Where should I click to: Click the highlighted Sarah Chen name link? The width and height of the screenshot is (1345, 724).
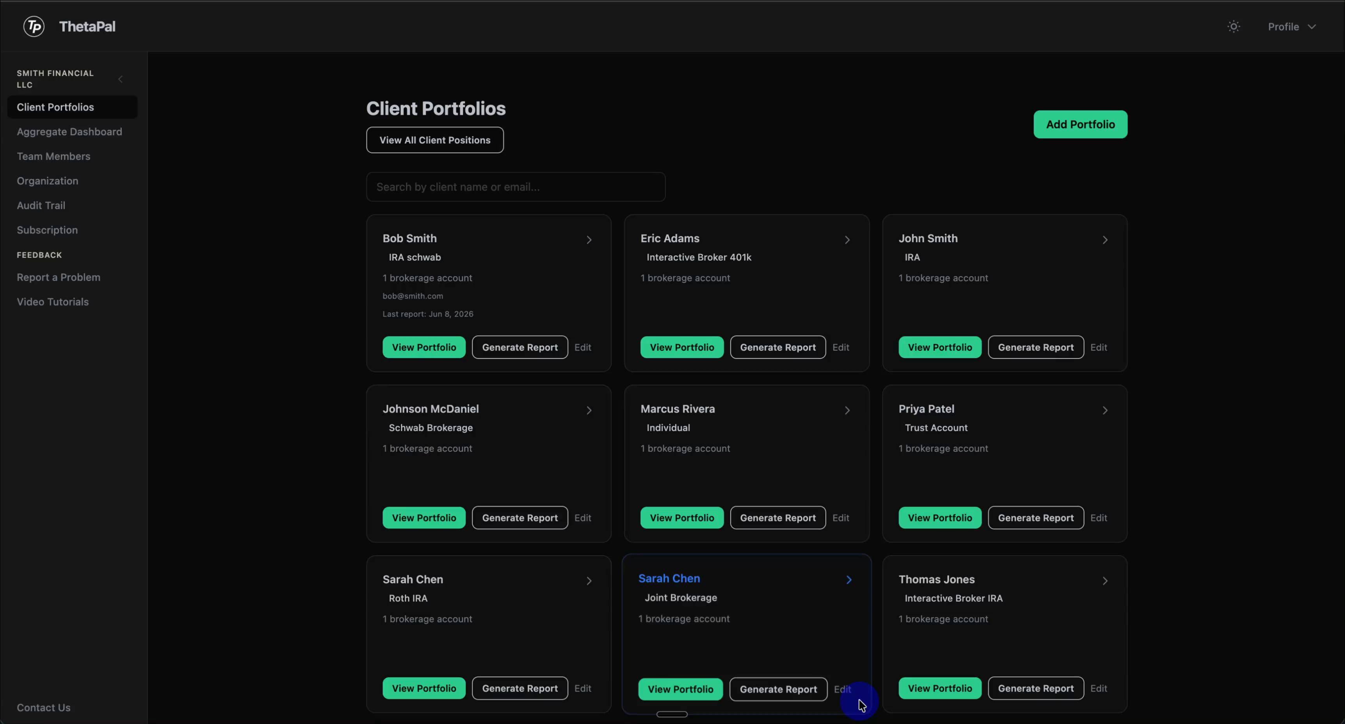(x=669, y=579)
